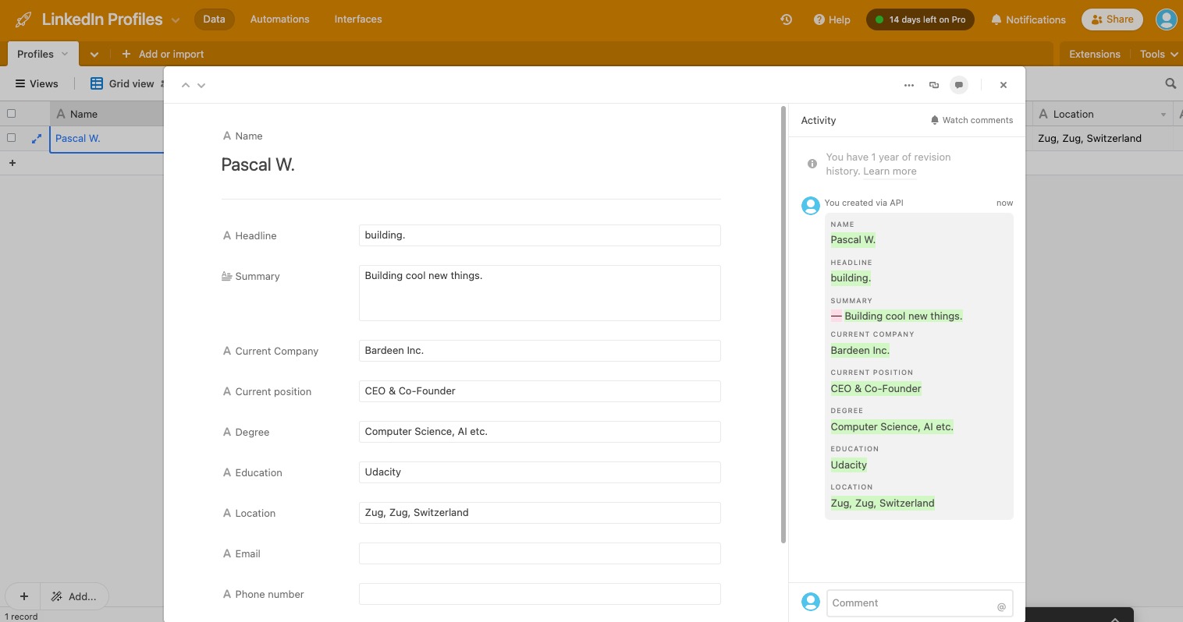Viewport: 1183px width, 622px height.
Task: Open the Tools dropdown
Action: pos(1159,54)
